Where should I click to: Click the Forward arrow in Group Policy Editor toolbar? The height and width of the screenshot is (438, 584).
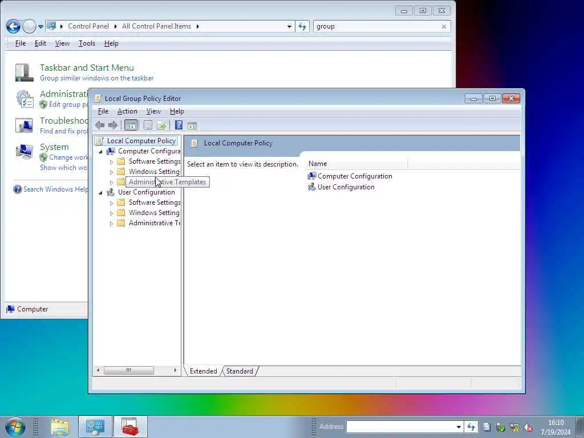[x=113, y=125]
